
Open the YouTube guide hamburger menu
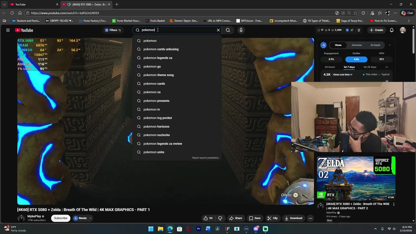pyautogui.click(x=8, y=30)
